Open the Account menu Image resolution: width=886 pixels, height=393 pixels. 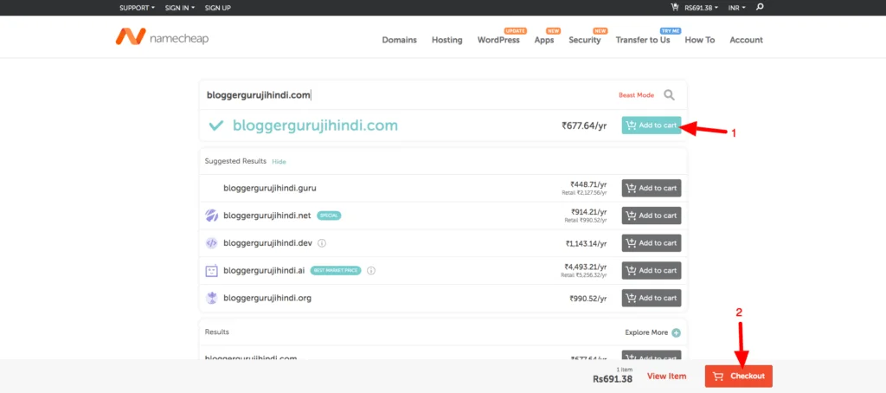pyautogui.click(x=746, y=40)
